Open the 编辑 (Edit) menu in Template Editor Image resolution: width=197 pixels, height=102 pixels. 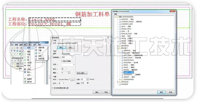coord(16,45)
